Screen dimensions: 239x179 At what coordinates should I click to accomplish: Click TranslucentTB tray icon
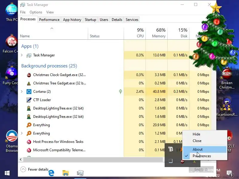(171, 149)
